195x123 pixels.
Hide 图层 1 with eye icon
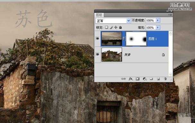pyautogui.click(x=98, y=39)
